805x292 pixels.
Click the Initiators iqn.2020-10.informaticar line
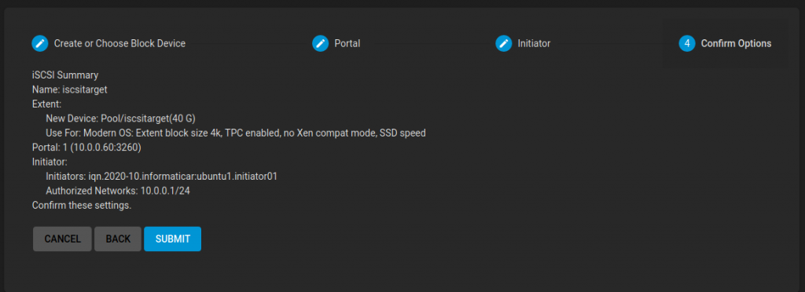(x=162, y=177)
